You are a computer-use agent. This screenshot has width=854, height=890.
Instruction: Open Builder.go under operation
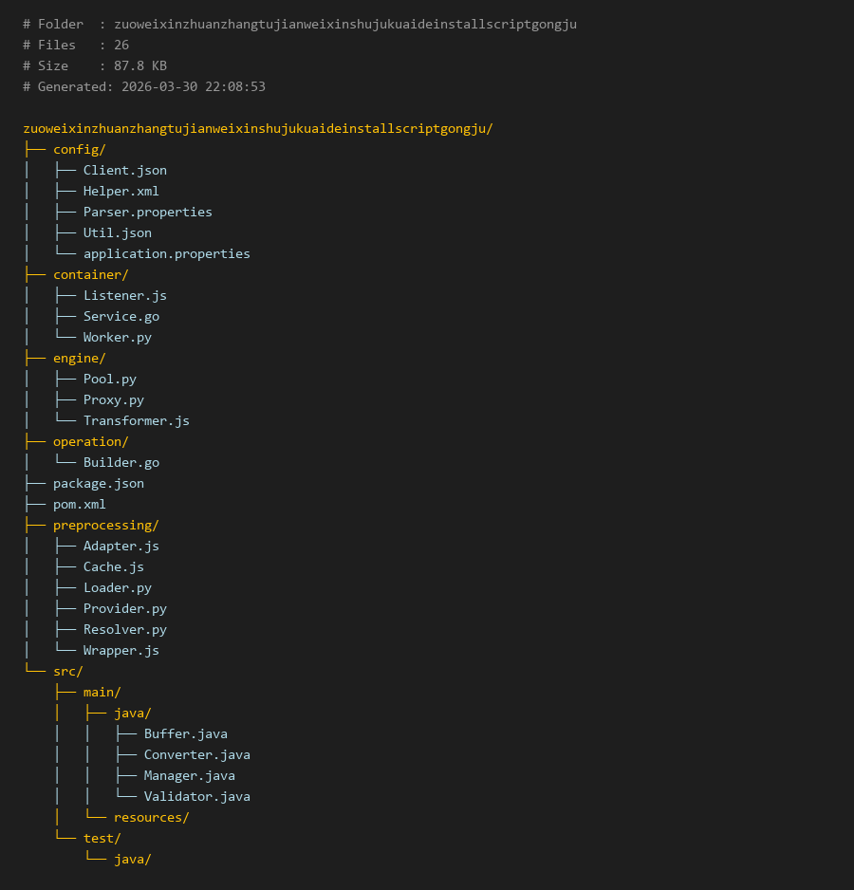(x=121, y=463)
